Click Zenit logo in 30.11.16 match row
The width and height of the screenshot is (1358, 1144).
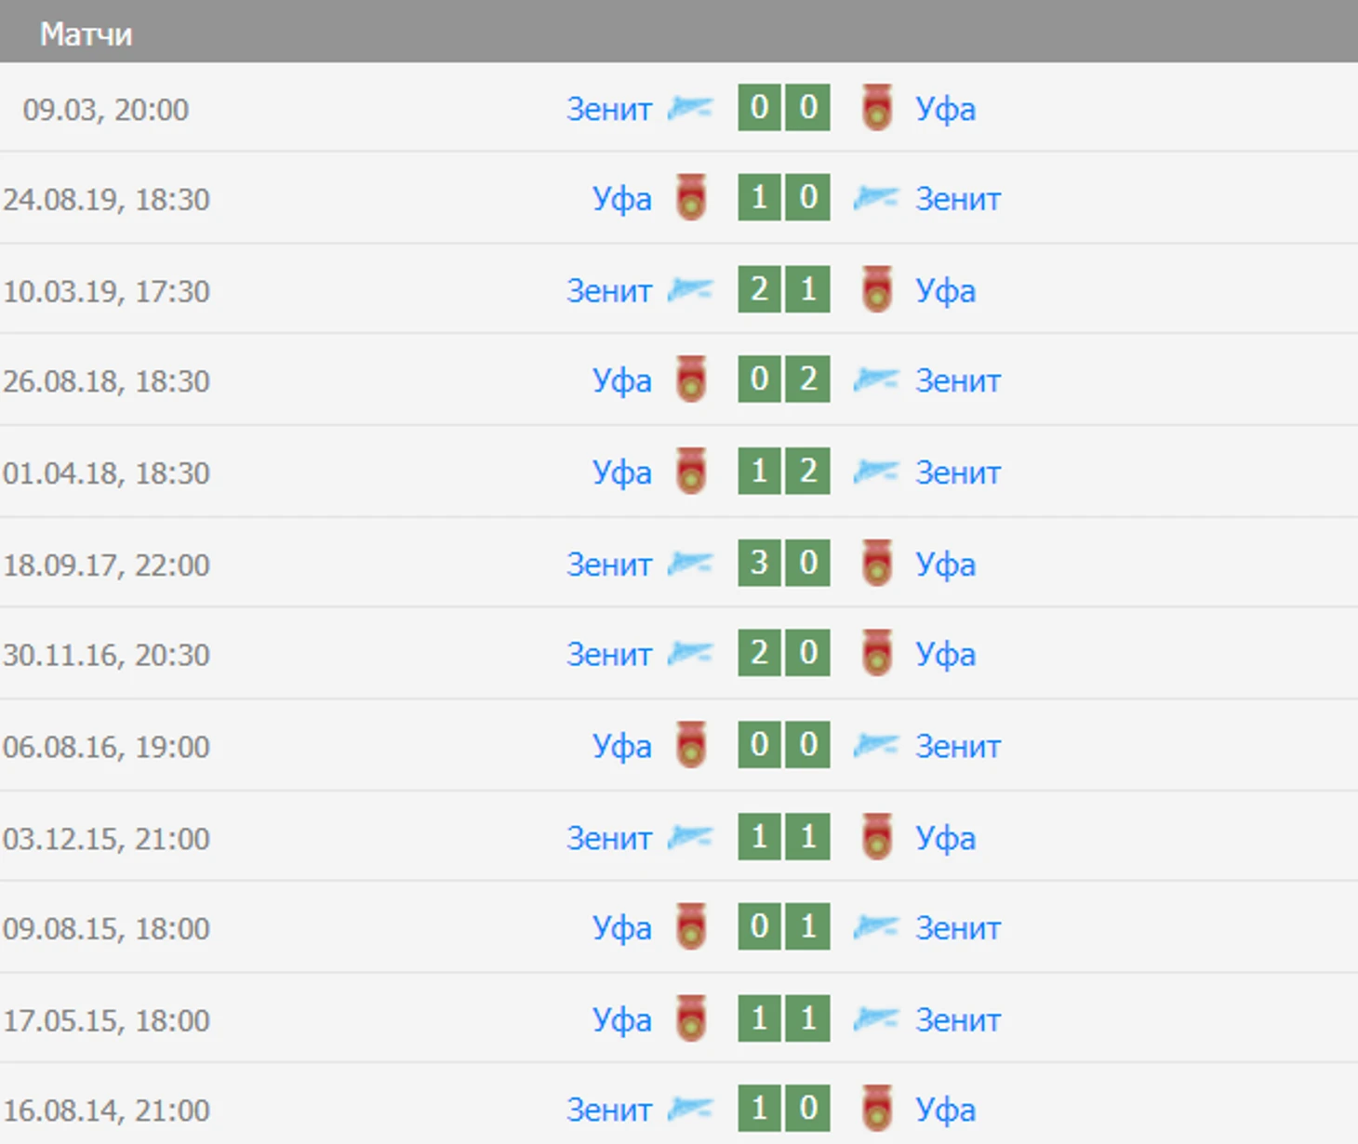click(x=690, y=655)
